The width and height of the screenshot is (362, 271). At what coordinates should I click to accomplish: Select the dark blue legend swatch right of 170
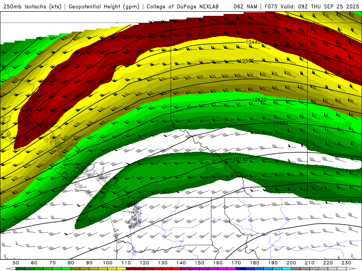241,269
